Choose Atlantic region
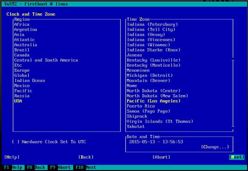This screenshot has width=248, height=171. pos(24,39)
